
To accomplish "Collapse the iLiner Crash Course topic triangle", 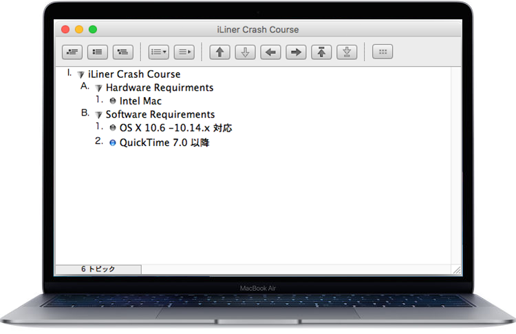I will pyautogui.click(x=80, y=75).
